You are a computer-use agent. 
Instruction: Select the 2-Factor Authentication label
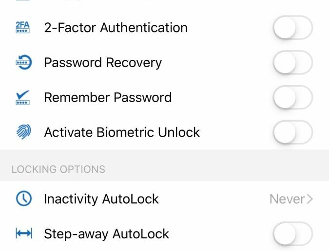116,28
